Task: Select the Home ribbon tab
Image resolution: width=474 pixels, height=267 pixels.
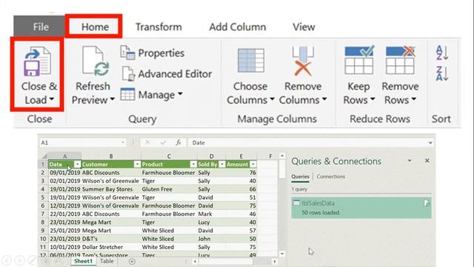Action: click(x=95, y=27)
